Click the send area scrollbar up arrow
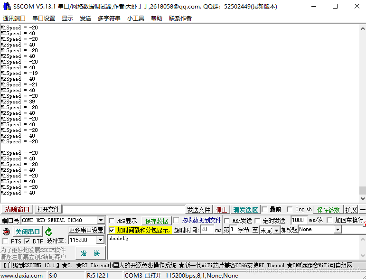The width and height of the screenshot is (366, 279). pyautogui.click(x=363, y=239)
